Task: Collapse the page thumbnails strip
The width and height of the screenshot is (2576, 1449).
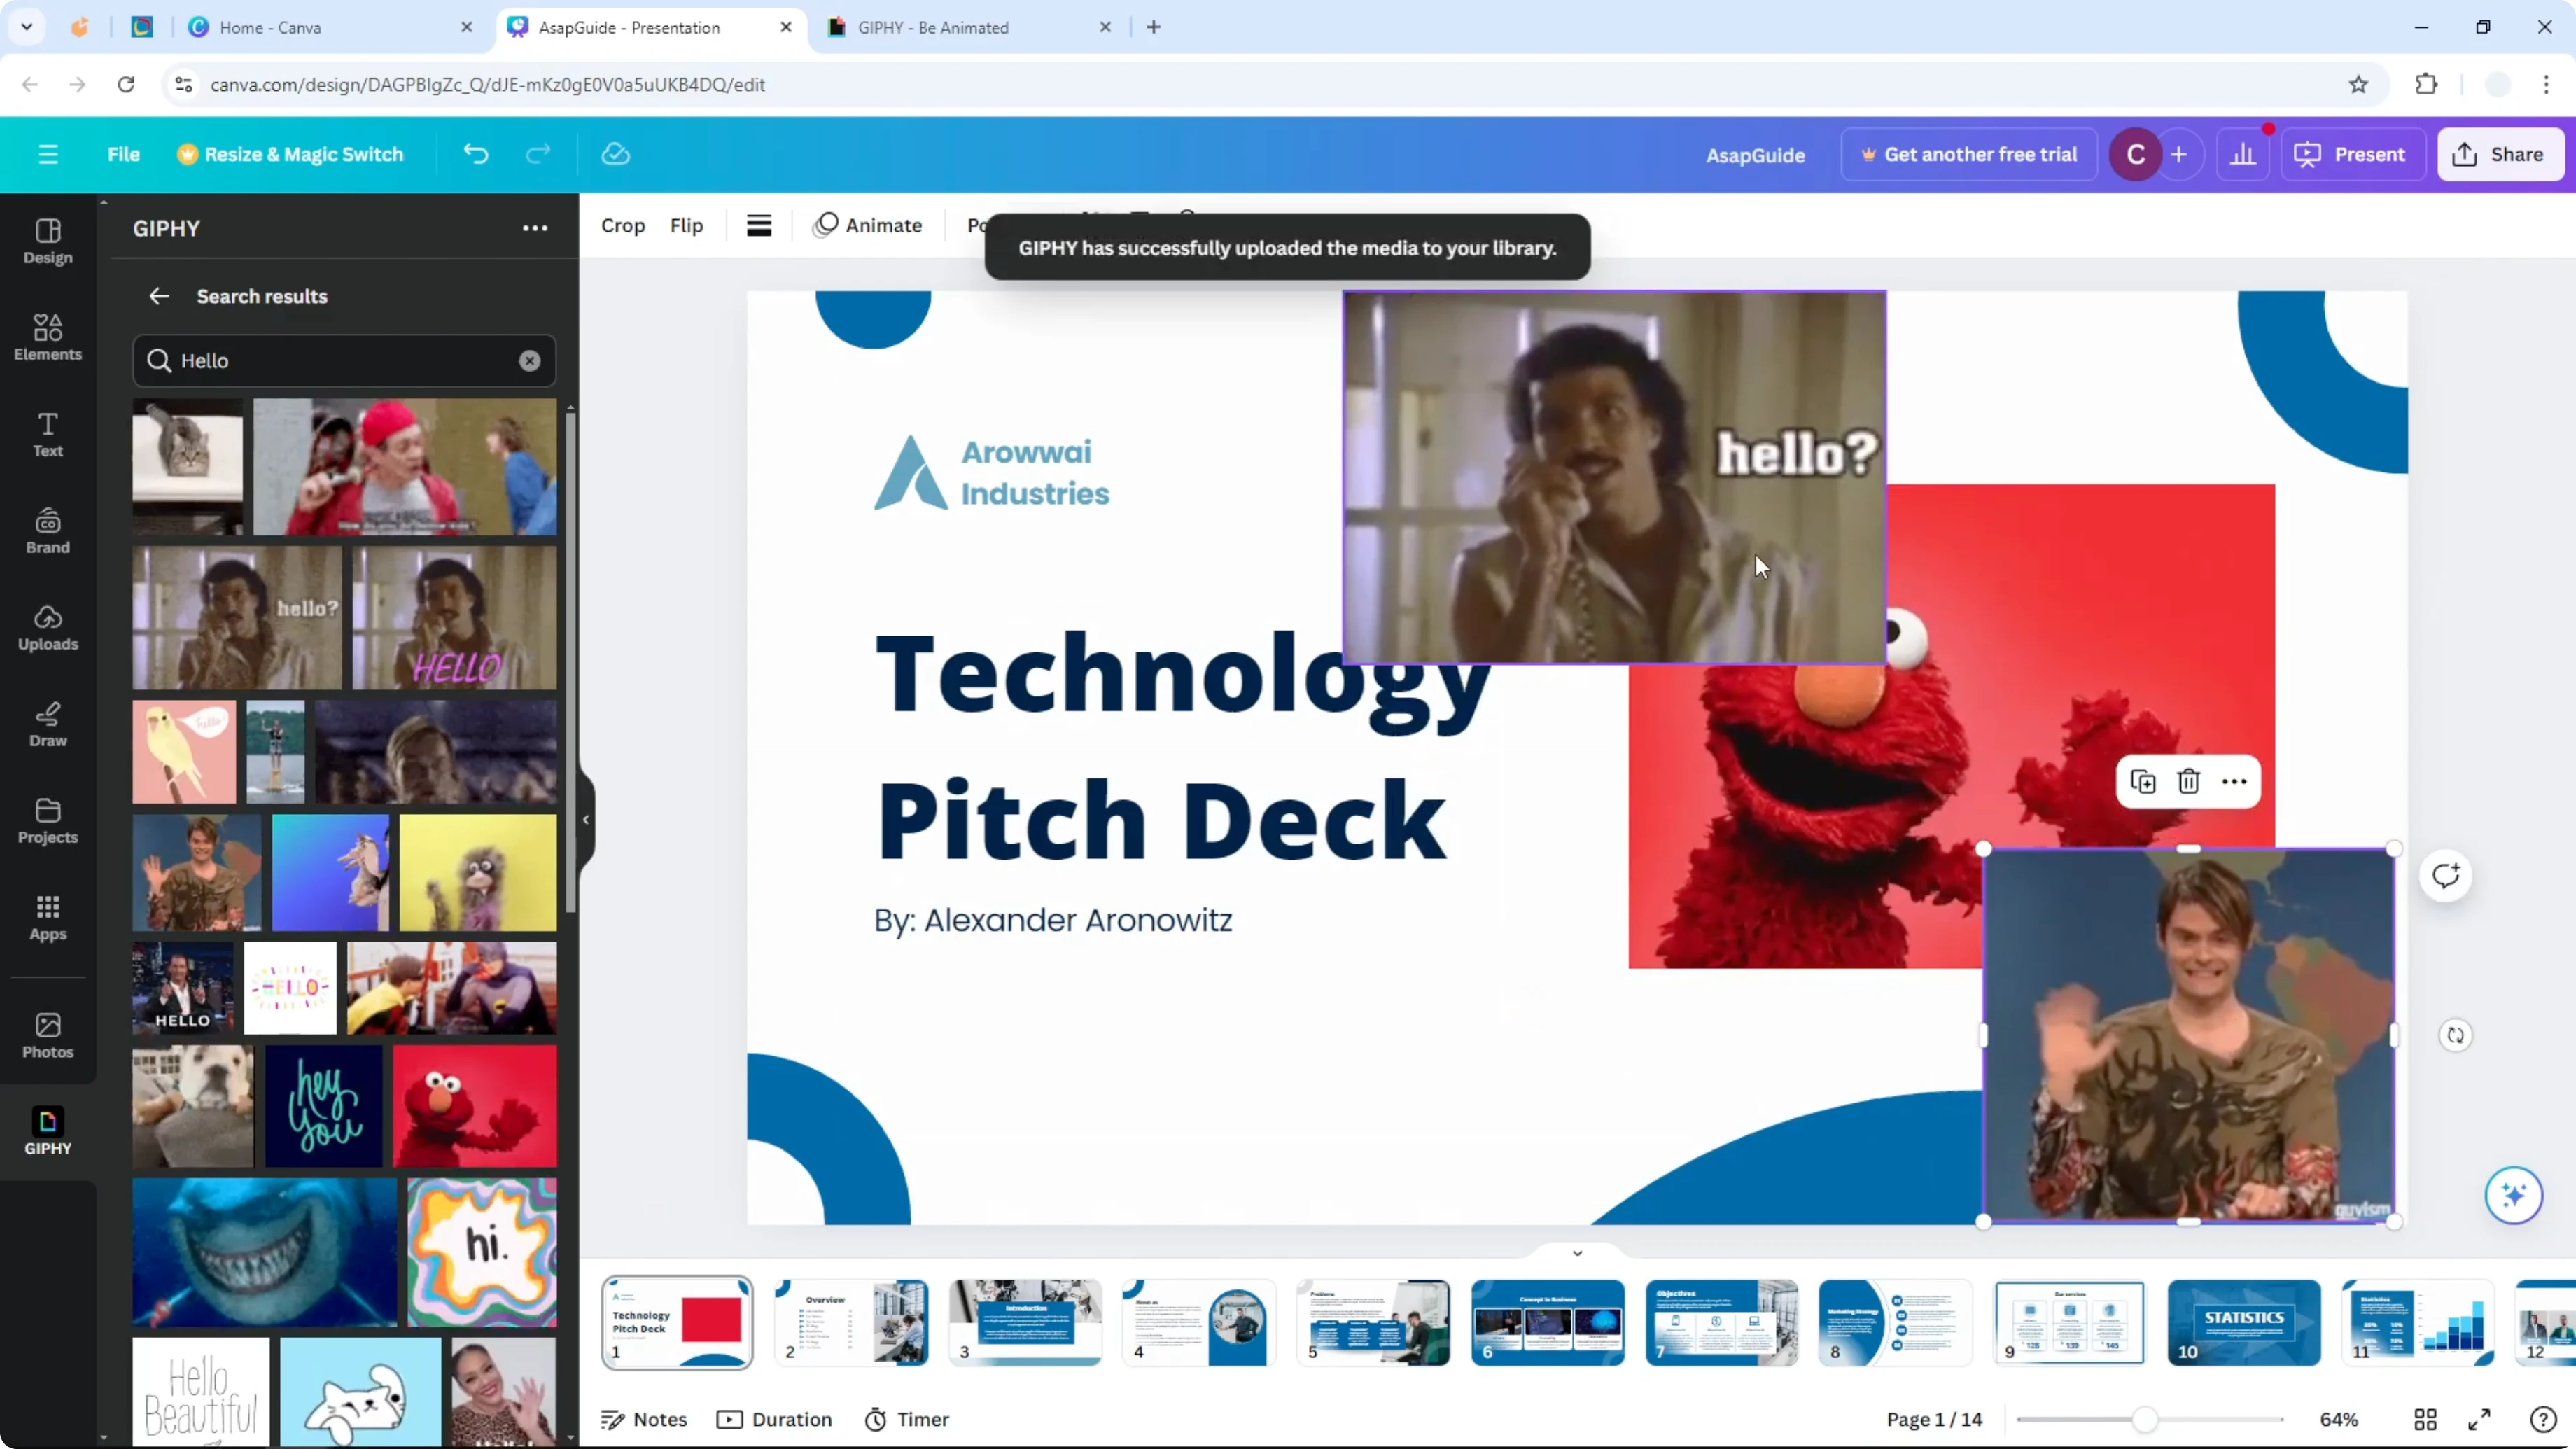Action: pyautogui.click(x=1577, y=1253)
